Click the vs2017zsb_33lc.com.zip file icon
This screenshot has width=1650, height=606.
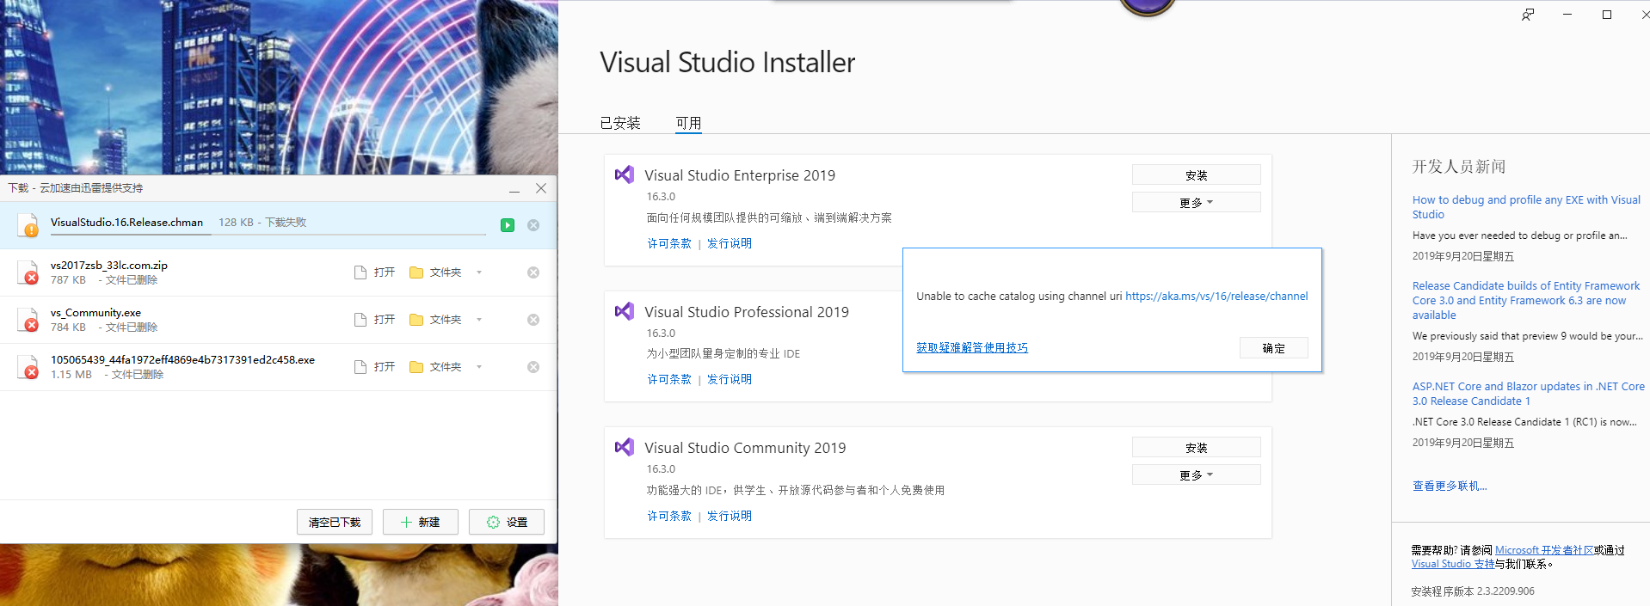[28, 272]
